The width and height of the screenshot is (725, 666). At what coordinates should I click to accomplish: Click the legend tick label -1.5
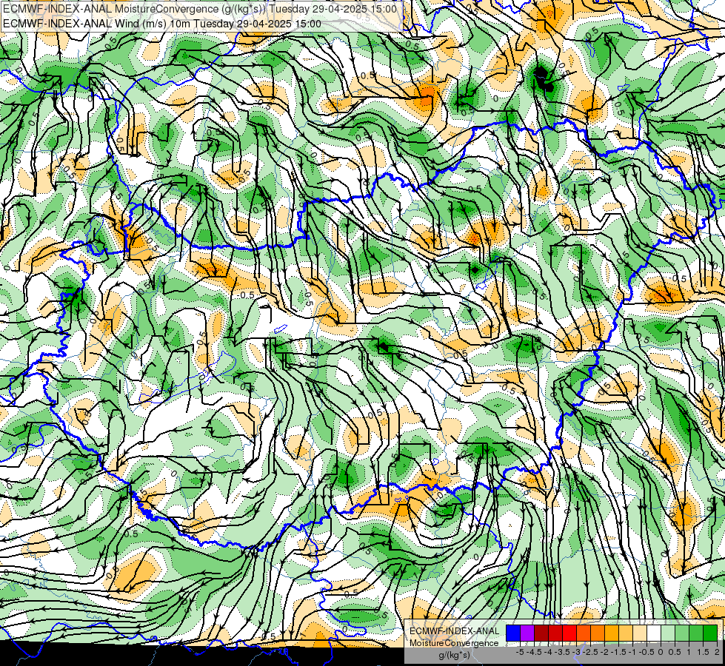pos(618,652)
